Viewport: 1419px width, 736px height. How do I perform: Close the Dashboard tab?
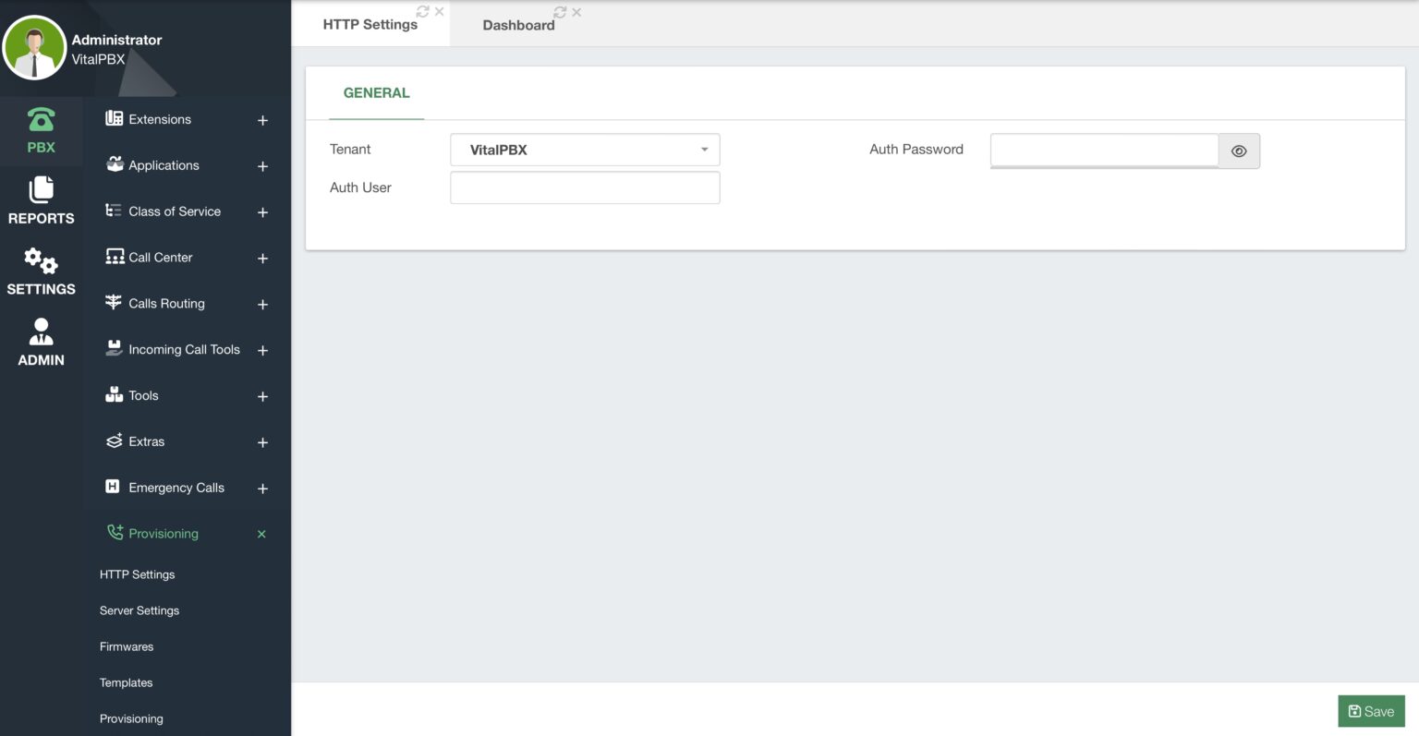pyautogui.click(x=576, y=12)
